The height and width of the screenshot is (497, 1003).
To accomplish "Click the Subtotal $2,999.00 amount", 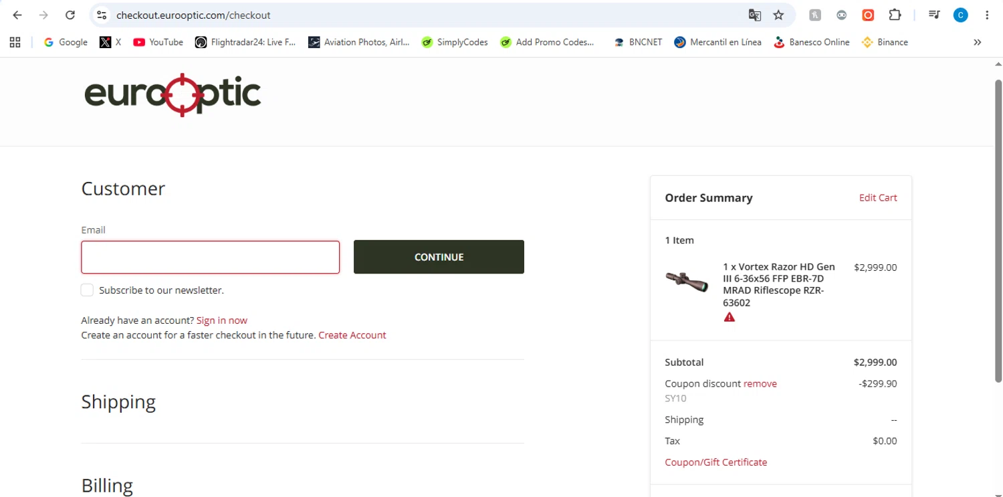I will [875, 362].
